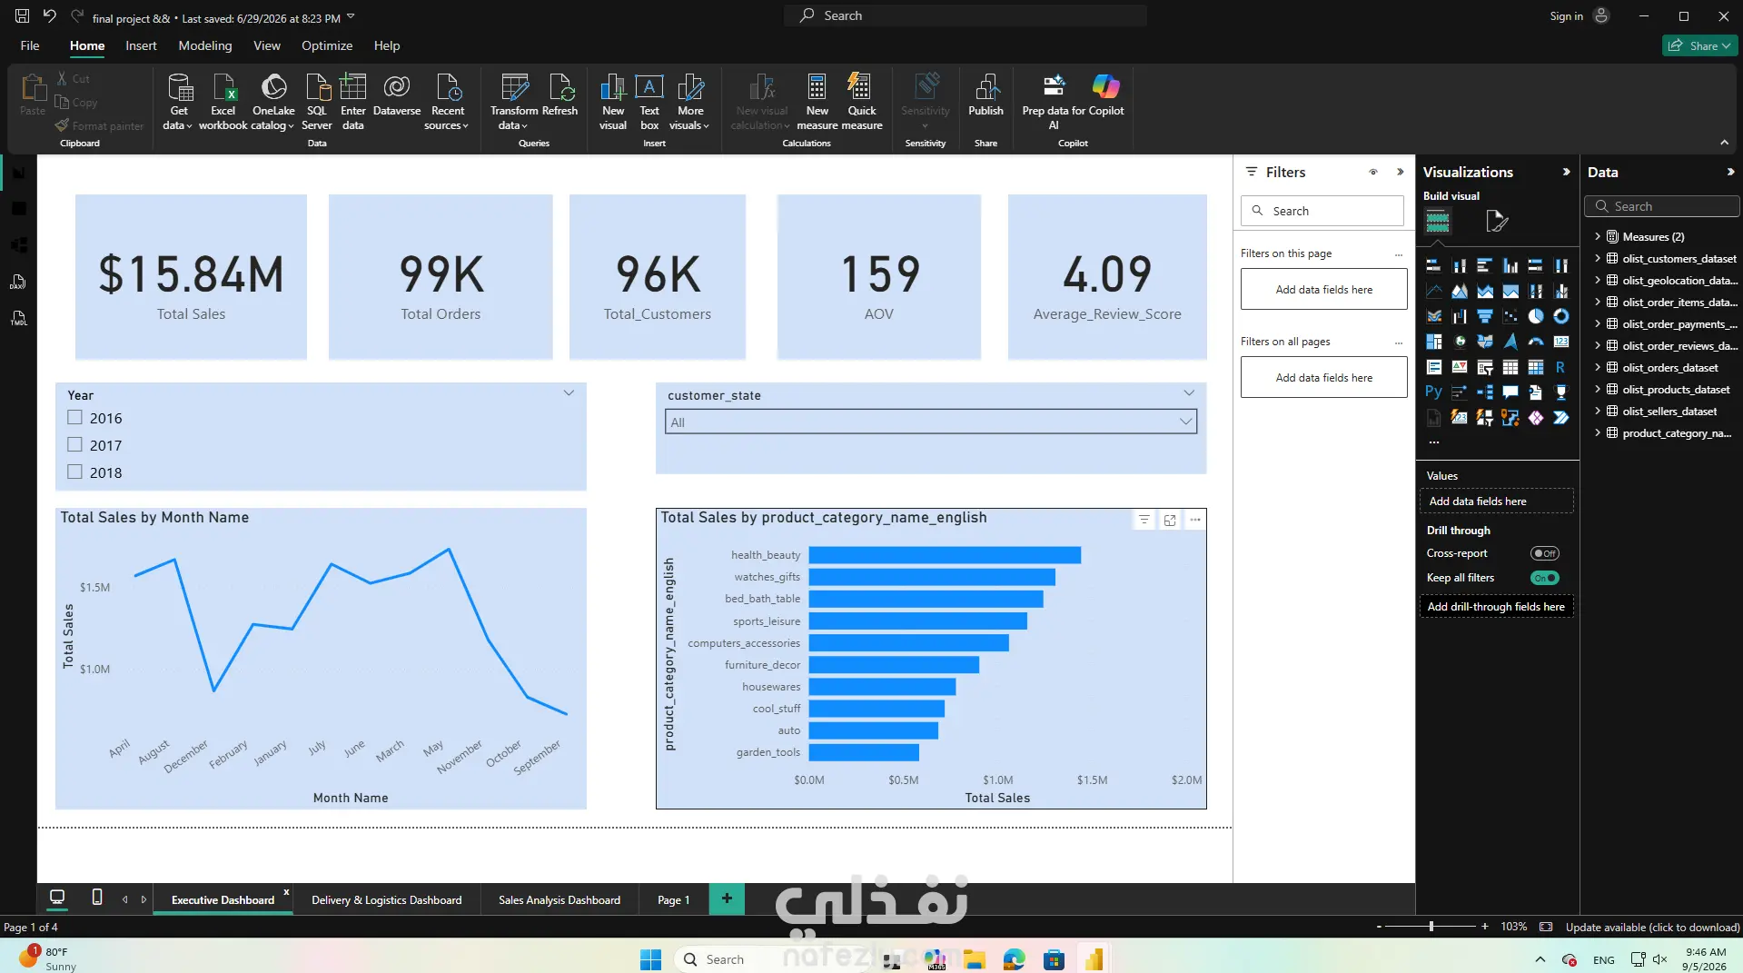Open the customer_state All dropdown

[930, 422]
